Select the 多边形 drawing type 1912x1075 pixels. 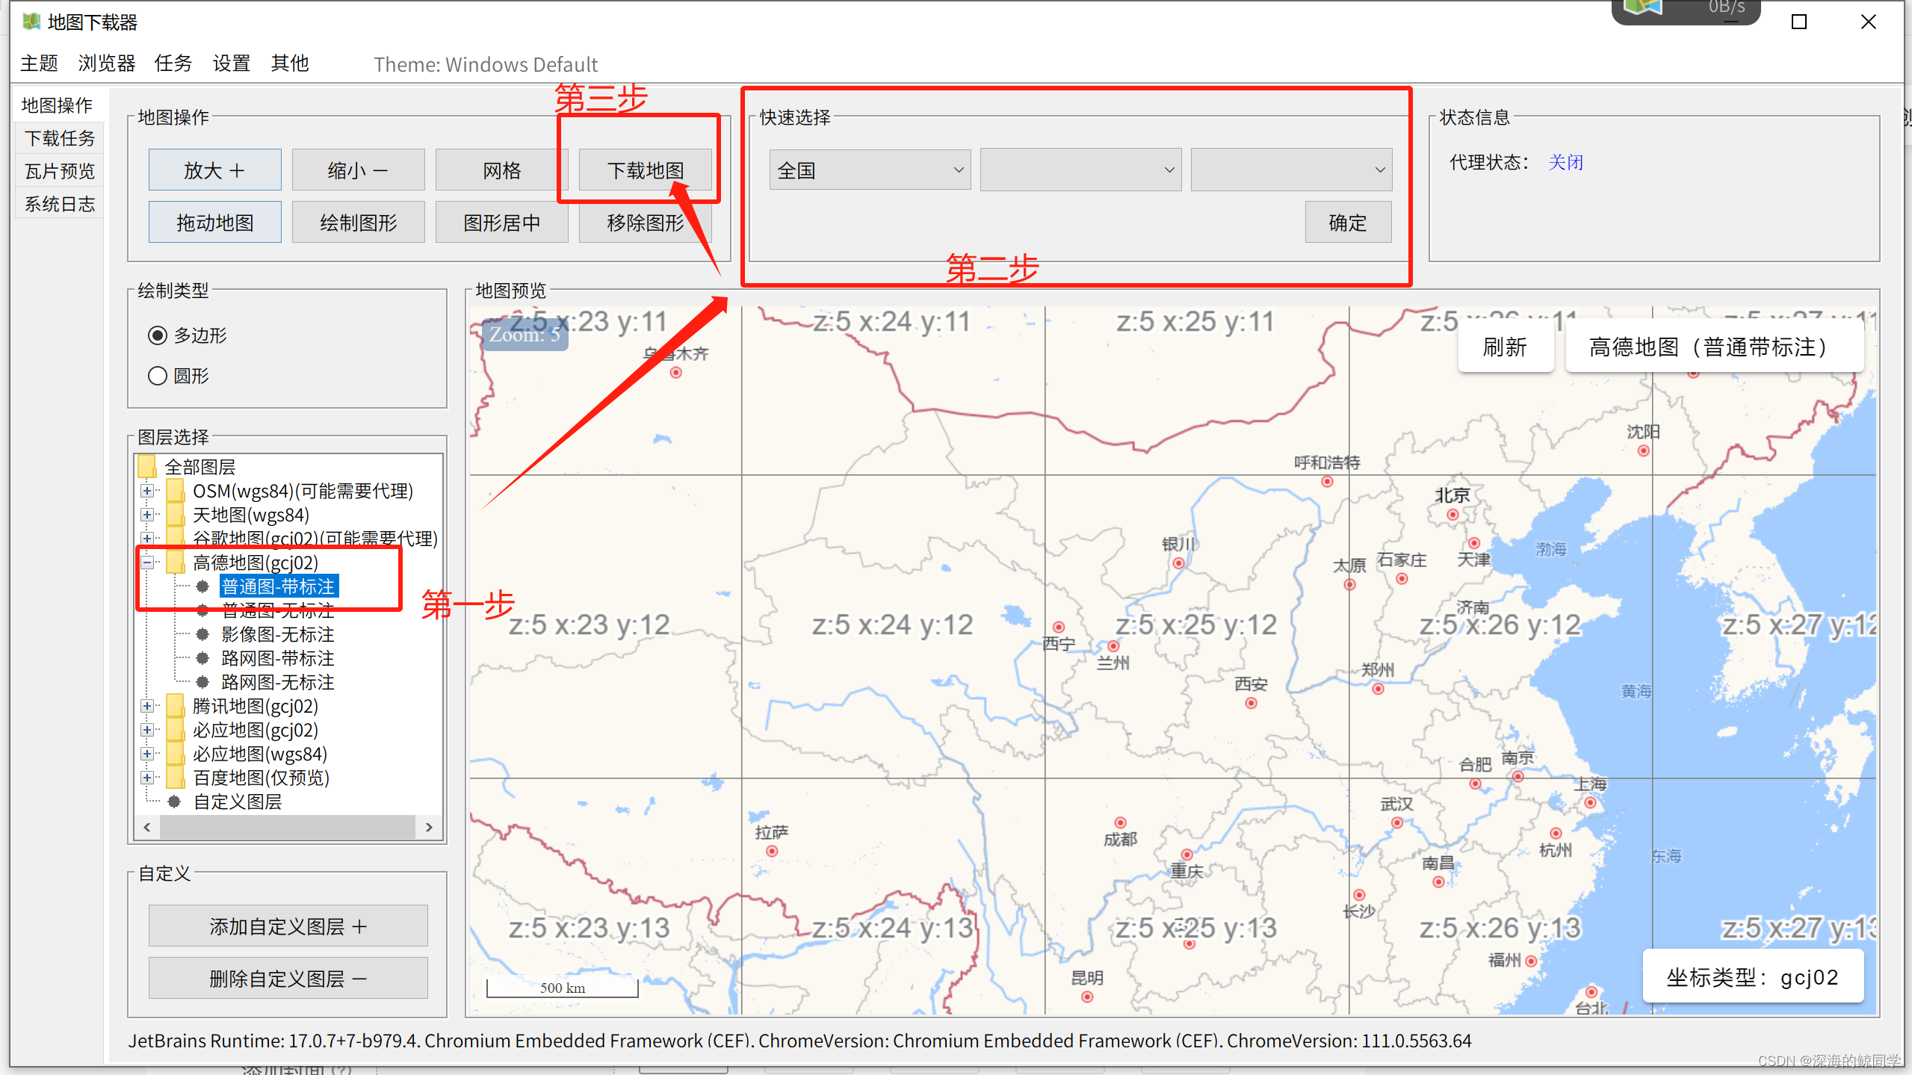click(158, 335)
